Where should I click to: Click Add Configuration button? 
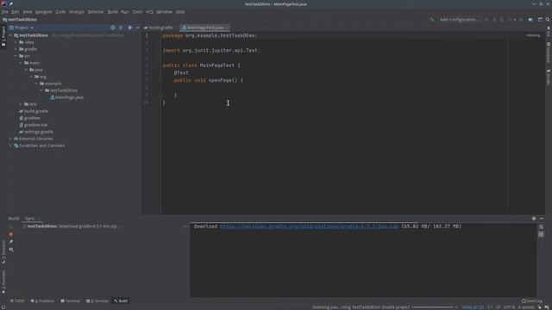pyautogui.click(x=458, y=20)
